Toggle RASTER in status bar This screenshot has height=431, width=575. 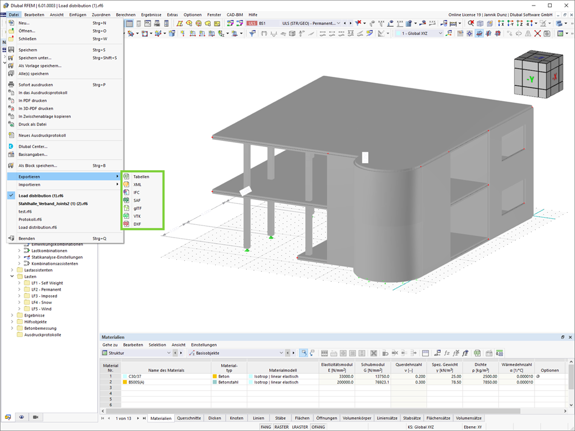click(281, 427)
